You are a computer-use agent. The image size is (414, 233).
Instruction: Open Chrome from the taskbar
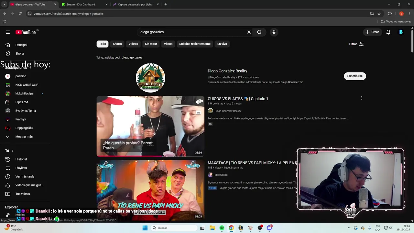click(231, 228)
